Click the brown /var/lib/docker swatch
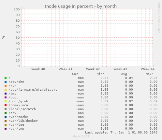Screen dimensions: 162x140 pyautogui.click(x=6, y=121)
